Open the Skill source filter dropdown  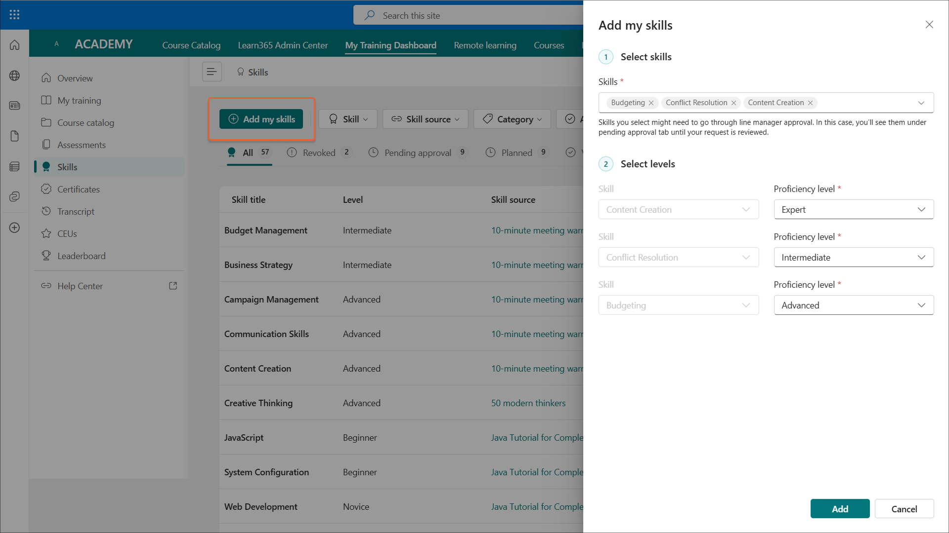pos(425,119)
